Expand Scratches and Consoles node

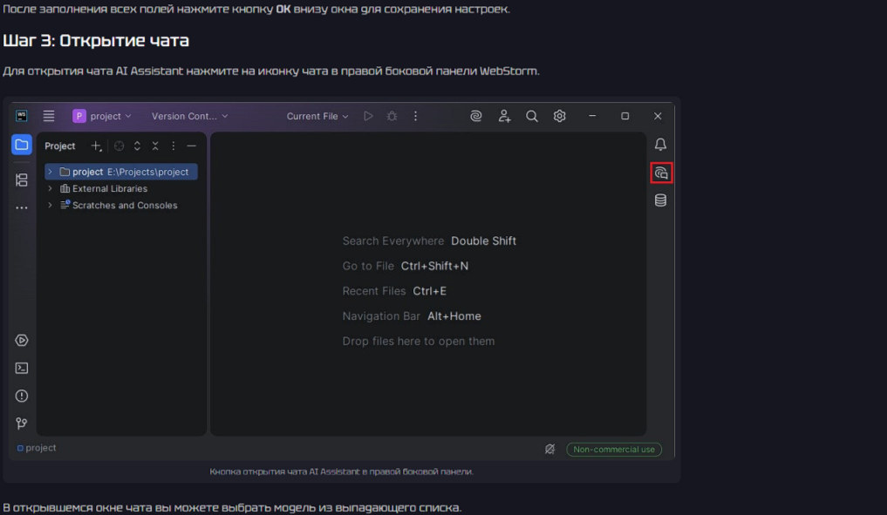[51, 206]
